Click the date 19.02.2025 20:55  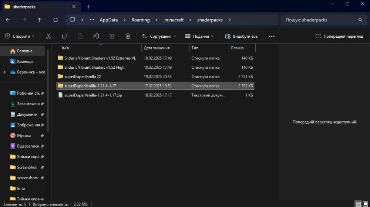(x=158, y=77)
